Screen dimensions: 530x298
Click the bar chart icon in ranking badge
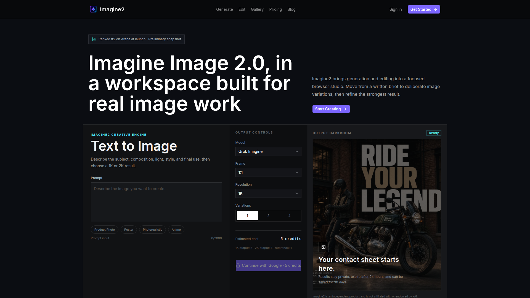pyautogui.click(x=94, y=39)
